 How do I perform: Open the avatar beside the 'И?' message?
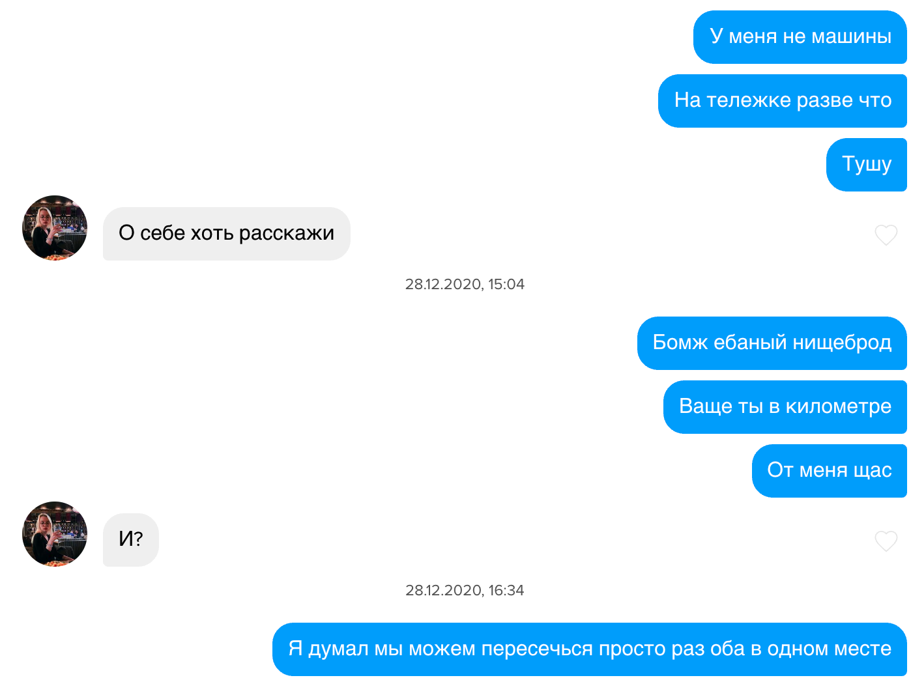pyautogui.click(x=55, y=534)
